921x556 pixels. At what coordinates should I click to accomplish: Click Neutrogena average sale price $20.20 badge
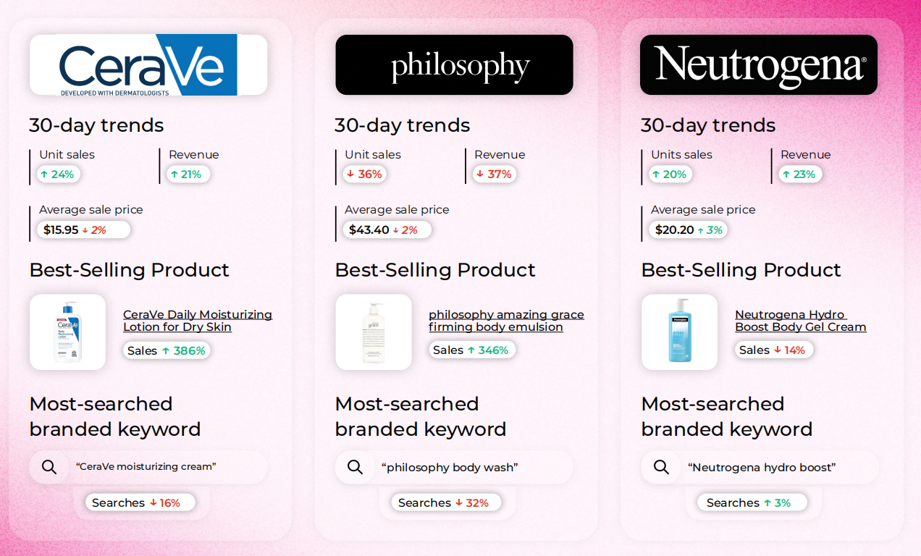(x=688, y=229)
